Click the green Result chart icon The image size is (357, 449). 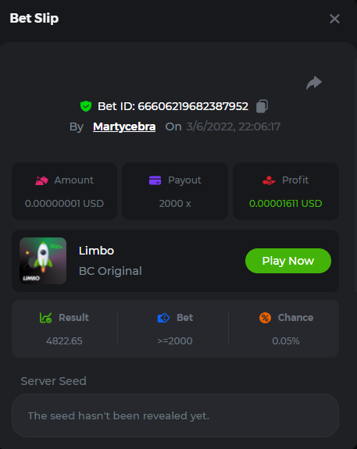coord(45,318)
